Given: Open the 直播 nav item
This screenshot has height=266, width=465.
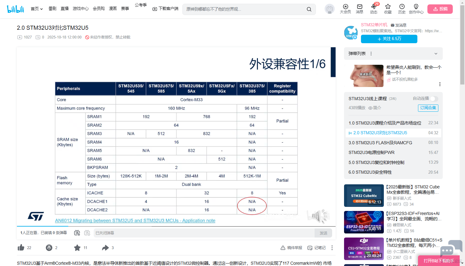Looking at the screenshot, I should (x=65, y=9).
